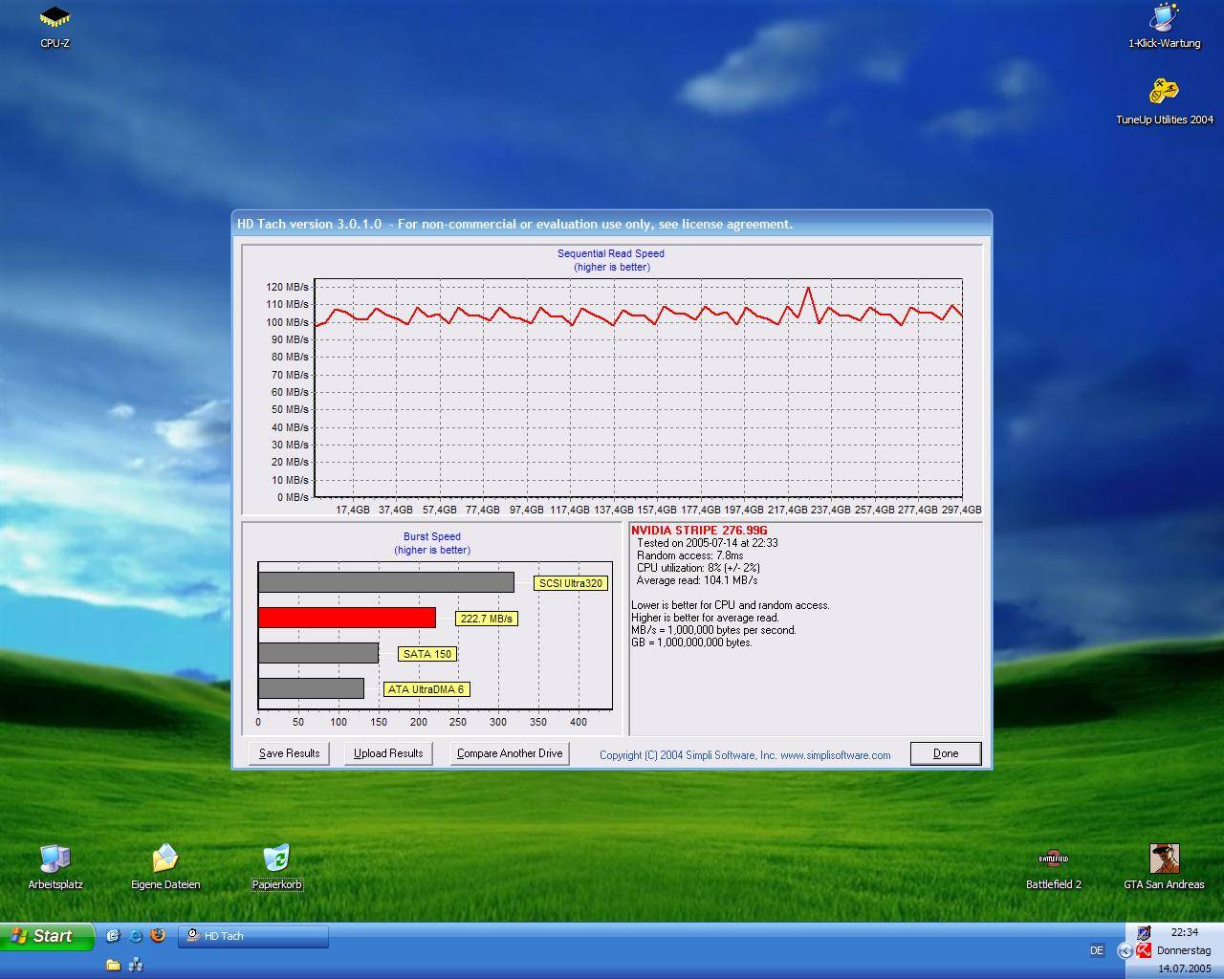The width and height of the screenshot is (1224, 979).
Task: Open the CPU-Z desktop icon
Action: [x=55, y=27]
